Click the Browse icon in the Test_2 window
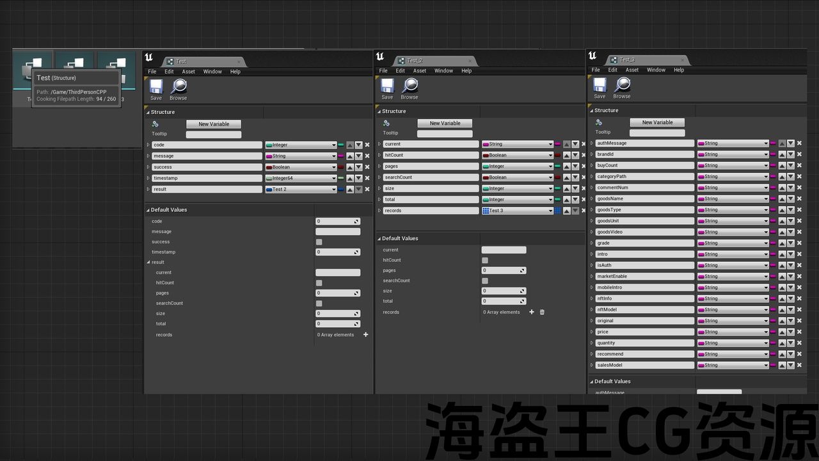The height and width of the screenshot is (461, 819). (x=409, y=86)
